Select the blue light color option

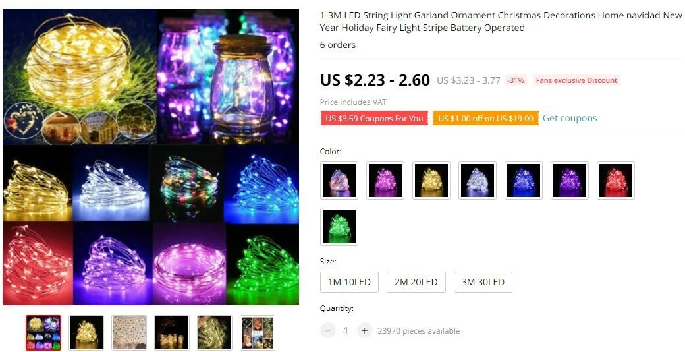coord(524,181)
